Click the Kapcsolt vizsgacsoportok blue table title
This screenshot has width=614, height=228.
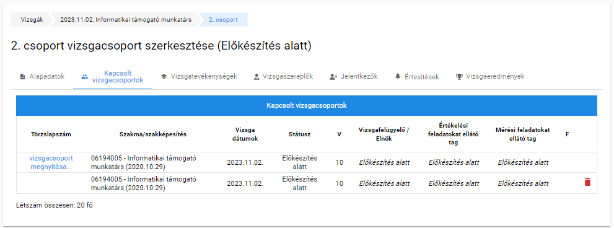coord(307,106)
